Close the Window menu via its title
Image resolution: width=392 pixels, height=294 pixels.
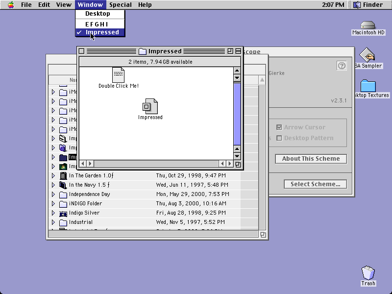pyautogui.click(x=90, y=4)
